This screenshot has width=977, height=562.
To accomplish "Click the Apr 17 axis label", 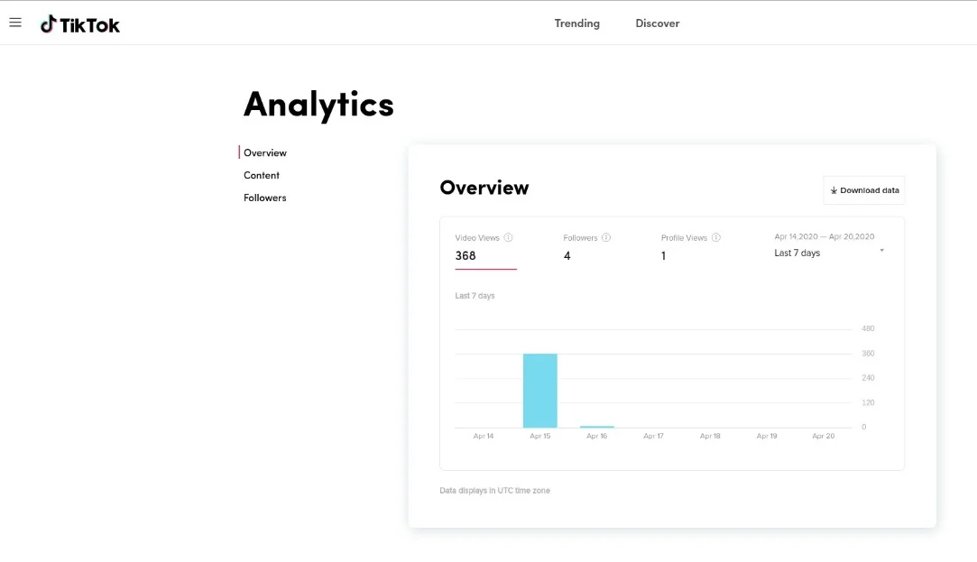I will click(x=654, y=436).
